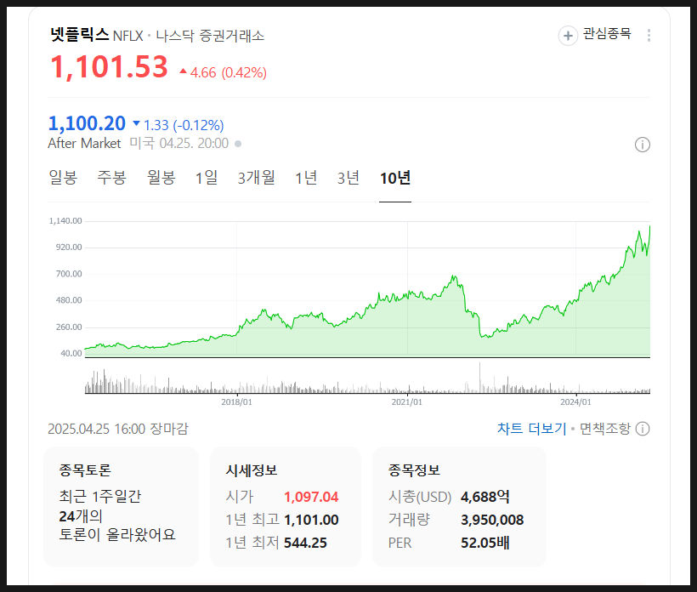Image resolution: width=697 pixels, height=592 pixels.
Task: Click the 260.00 y-axis label
Action: [69, 327]
